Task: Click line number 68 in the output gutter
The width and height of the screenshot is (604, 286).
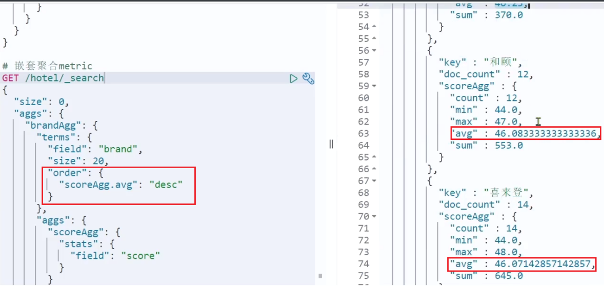Action: [x=364, y=193]
